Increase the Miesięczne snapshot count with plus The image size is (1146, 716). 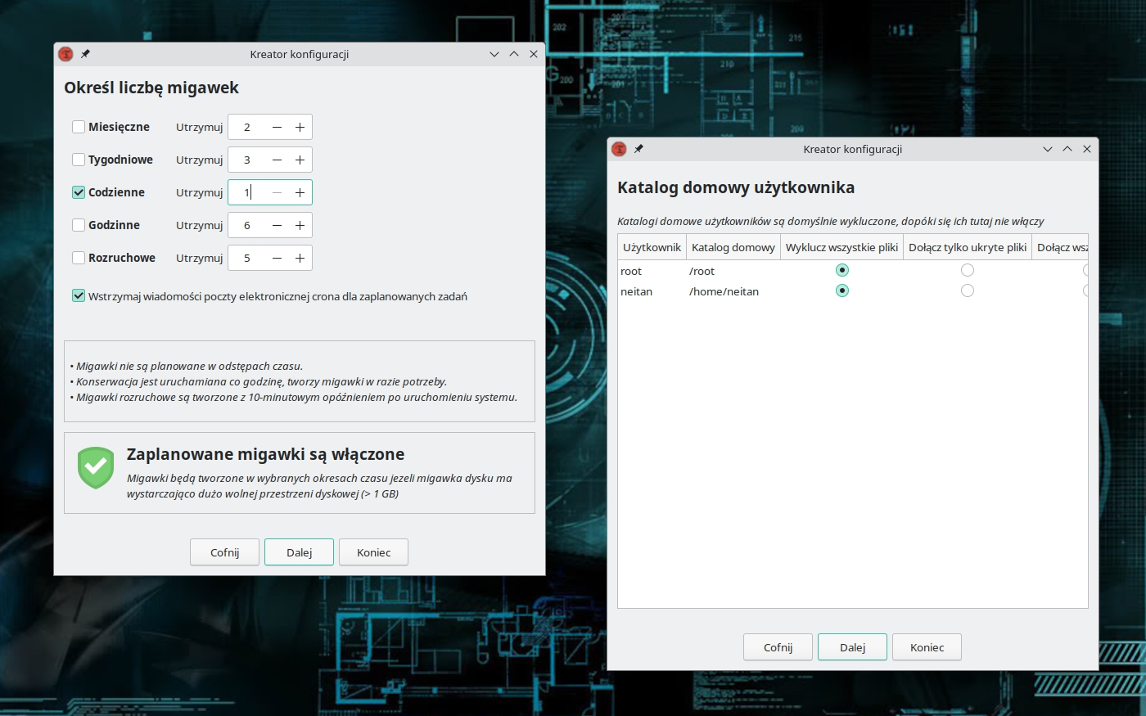click(x=300, y=128)
